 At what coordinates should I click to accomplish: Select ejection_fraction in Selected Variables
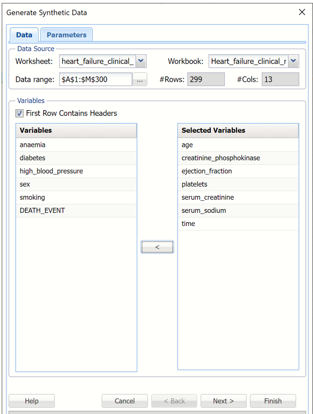coord(206,171)
